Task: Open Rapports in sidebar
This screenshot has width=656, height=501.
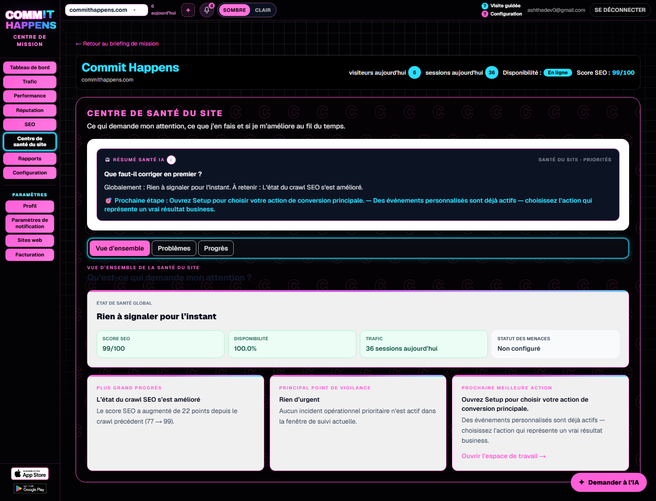Action: [30, 158]
